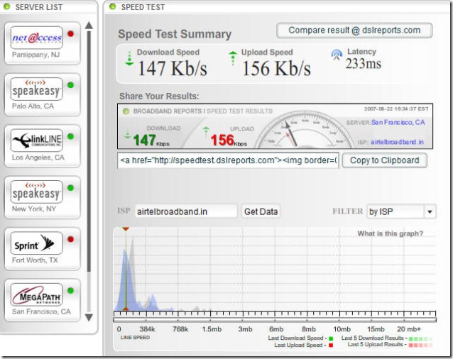The width and height of the screenshot is (453, 359).
Task: Click the ISP name input field
Action: point(185,211)
